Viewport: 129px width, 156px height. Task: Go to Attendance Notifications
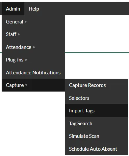pos(33,72)
